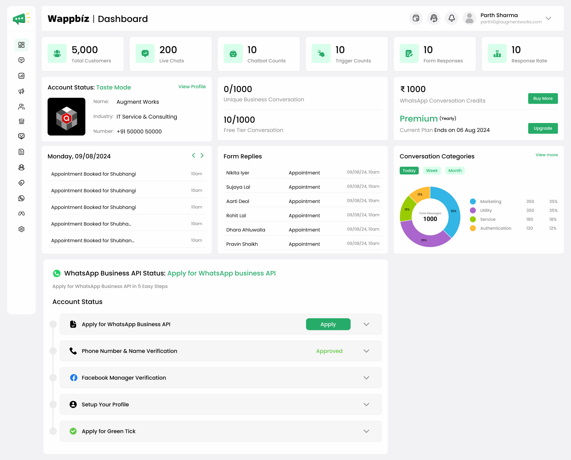The height and width of the screenshot is (460, 571).
Task: Open notifications via the bell icon
Action: point(451,18)
